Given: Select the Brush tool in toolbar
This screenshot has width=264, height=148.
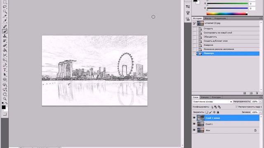Looking at the screenshot, I should pyautogui.click(x=5, y=31).
